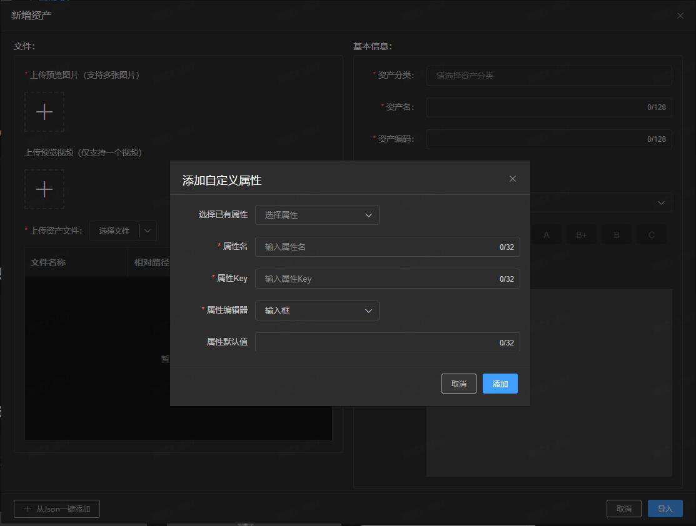
Task: Expand the 属性编辑器 dropdown showing 输入框
Action: 317,310
